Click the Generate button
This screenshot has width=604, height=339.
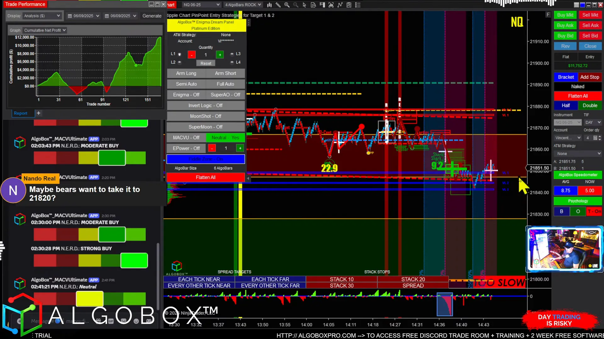coord(152,16)
